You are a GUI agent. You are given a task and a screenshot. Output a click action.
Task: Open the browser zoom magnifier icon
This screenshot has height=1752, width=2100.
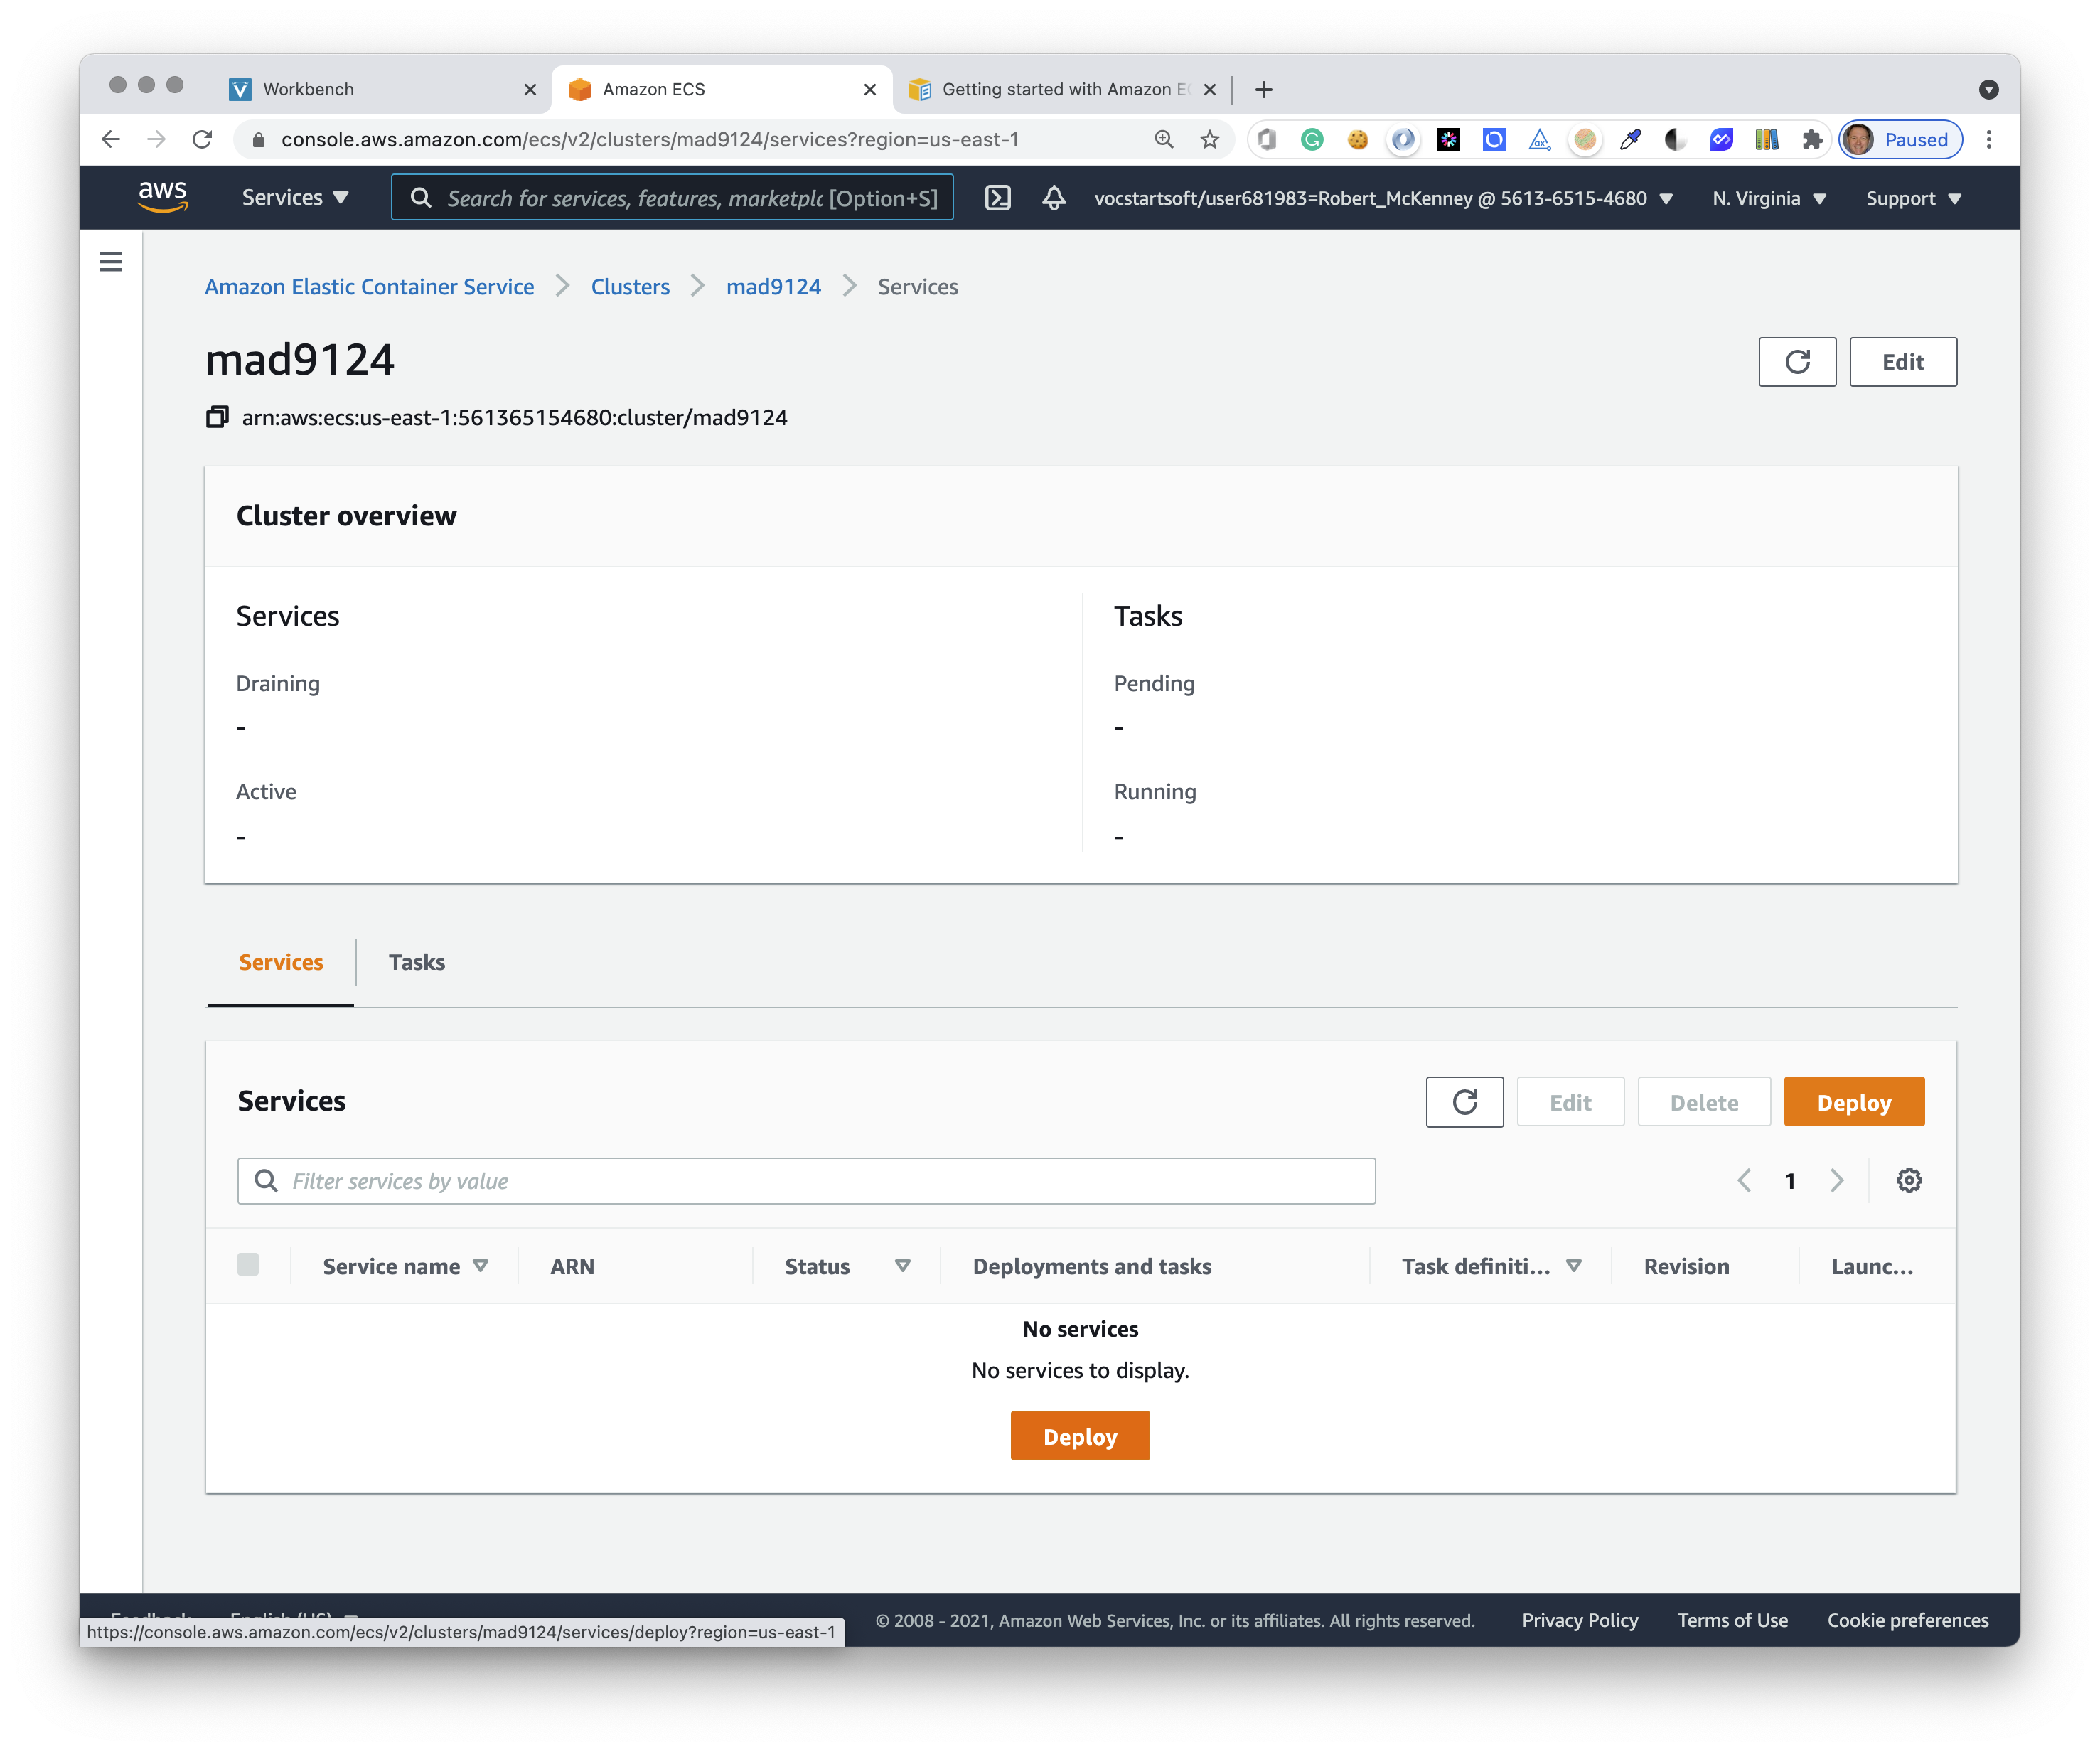click(1164, 140)
